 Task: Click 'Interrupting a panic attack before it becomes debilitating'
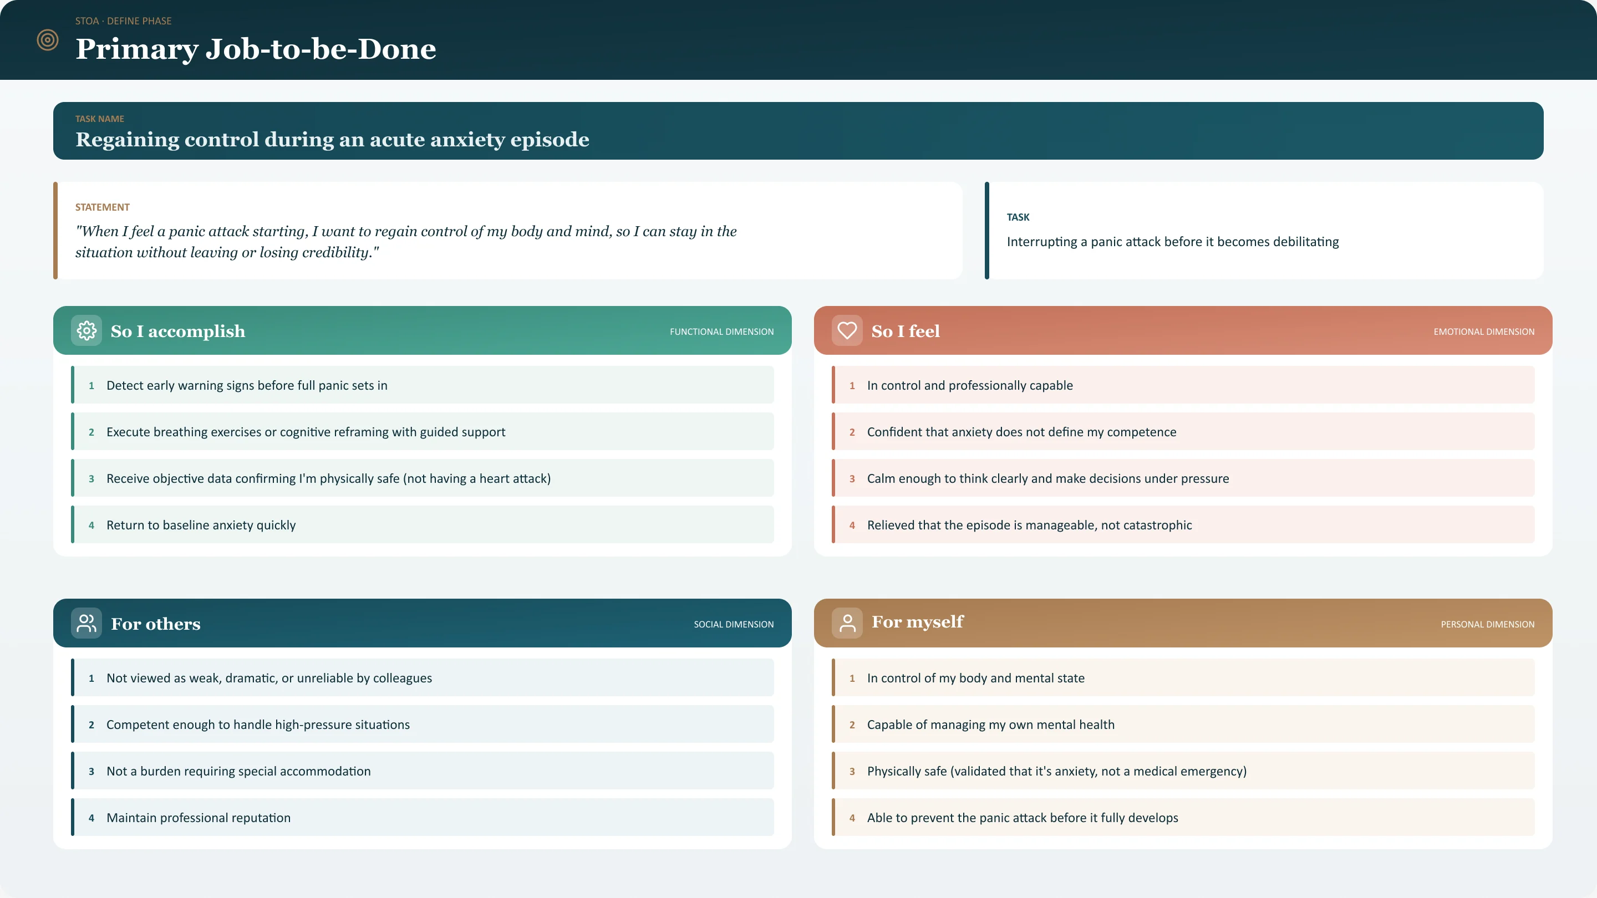1172,242
